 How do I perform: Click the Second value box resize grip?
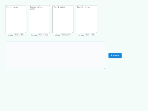[x=49, y=32]
